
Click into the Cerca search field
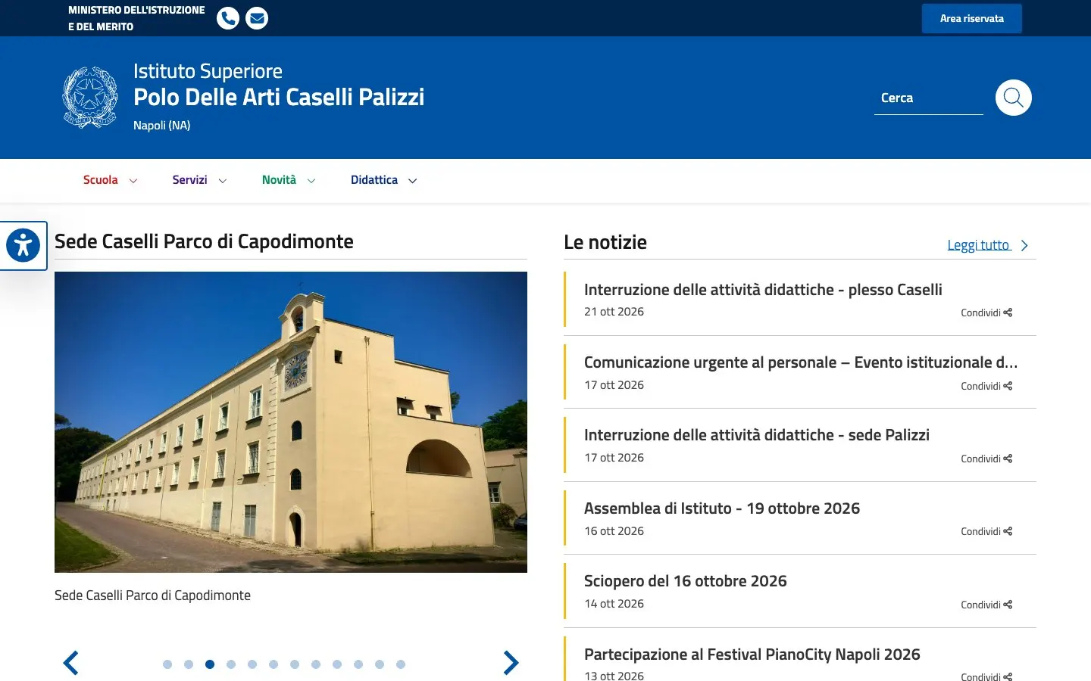929,98
